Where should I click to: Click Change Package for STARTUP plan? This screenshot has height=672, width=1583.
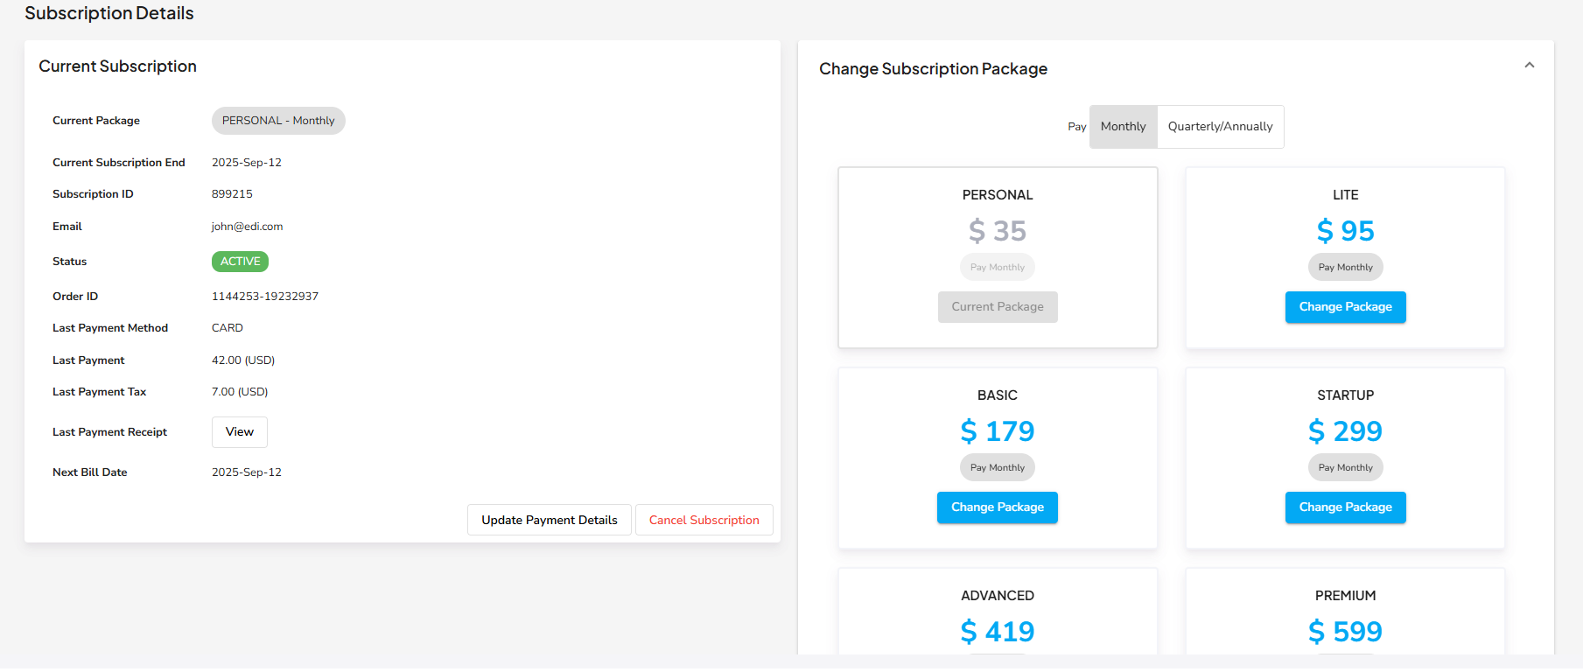click(x=1345, y=507)
